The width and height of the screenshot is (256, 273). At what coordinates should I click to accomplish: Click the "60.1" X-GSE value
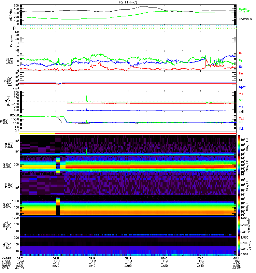point(236,258)
